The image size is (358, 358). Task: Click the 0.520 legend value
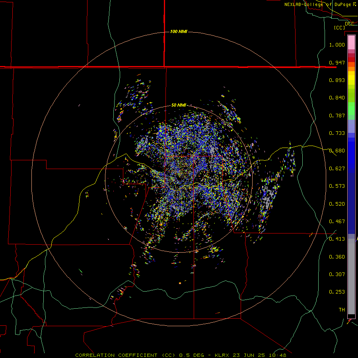337,204
